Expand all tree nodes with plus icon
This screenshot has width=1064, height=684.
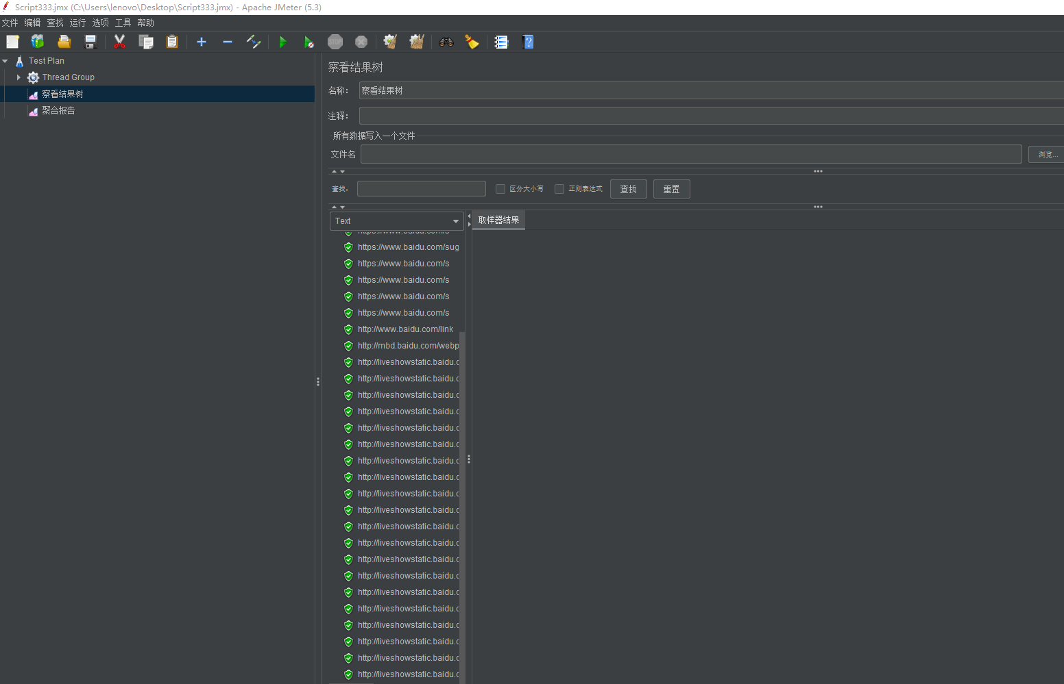coord(202,42)
